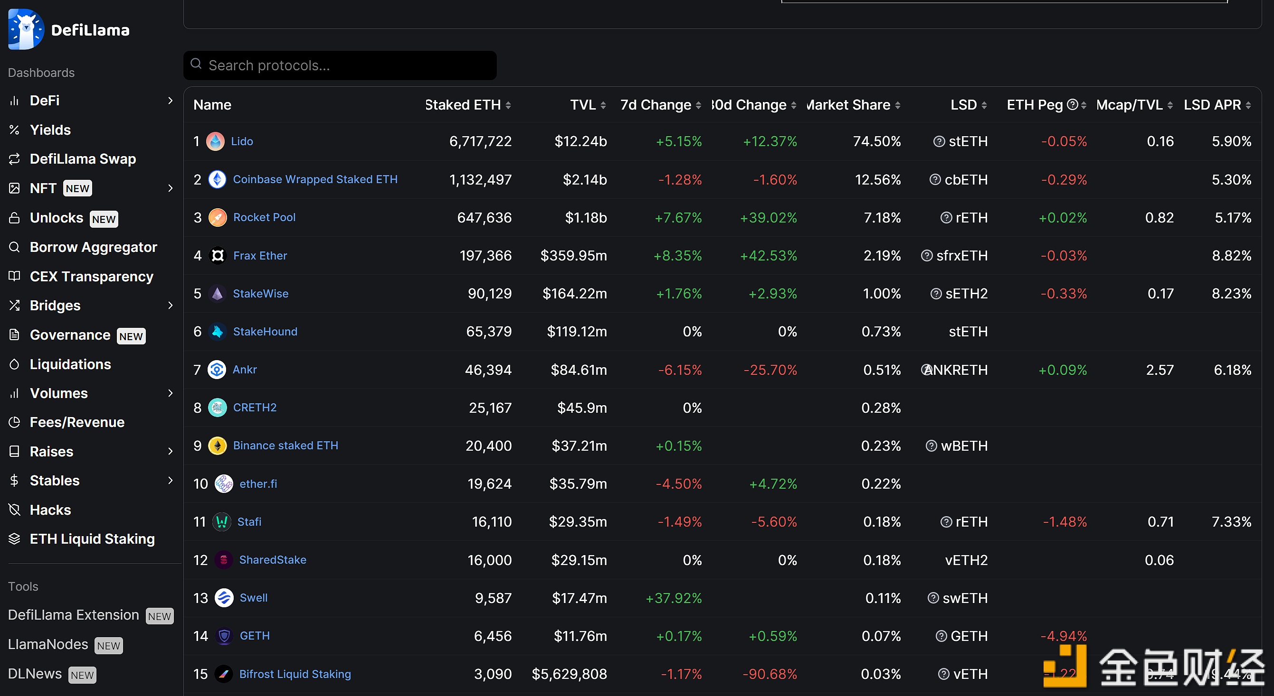Image resolution: width=1274 pixels, height=696 pixels.
Task: Click the Frax Ether logo icon
Action: [x=217, y=256]
